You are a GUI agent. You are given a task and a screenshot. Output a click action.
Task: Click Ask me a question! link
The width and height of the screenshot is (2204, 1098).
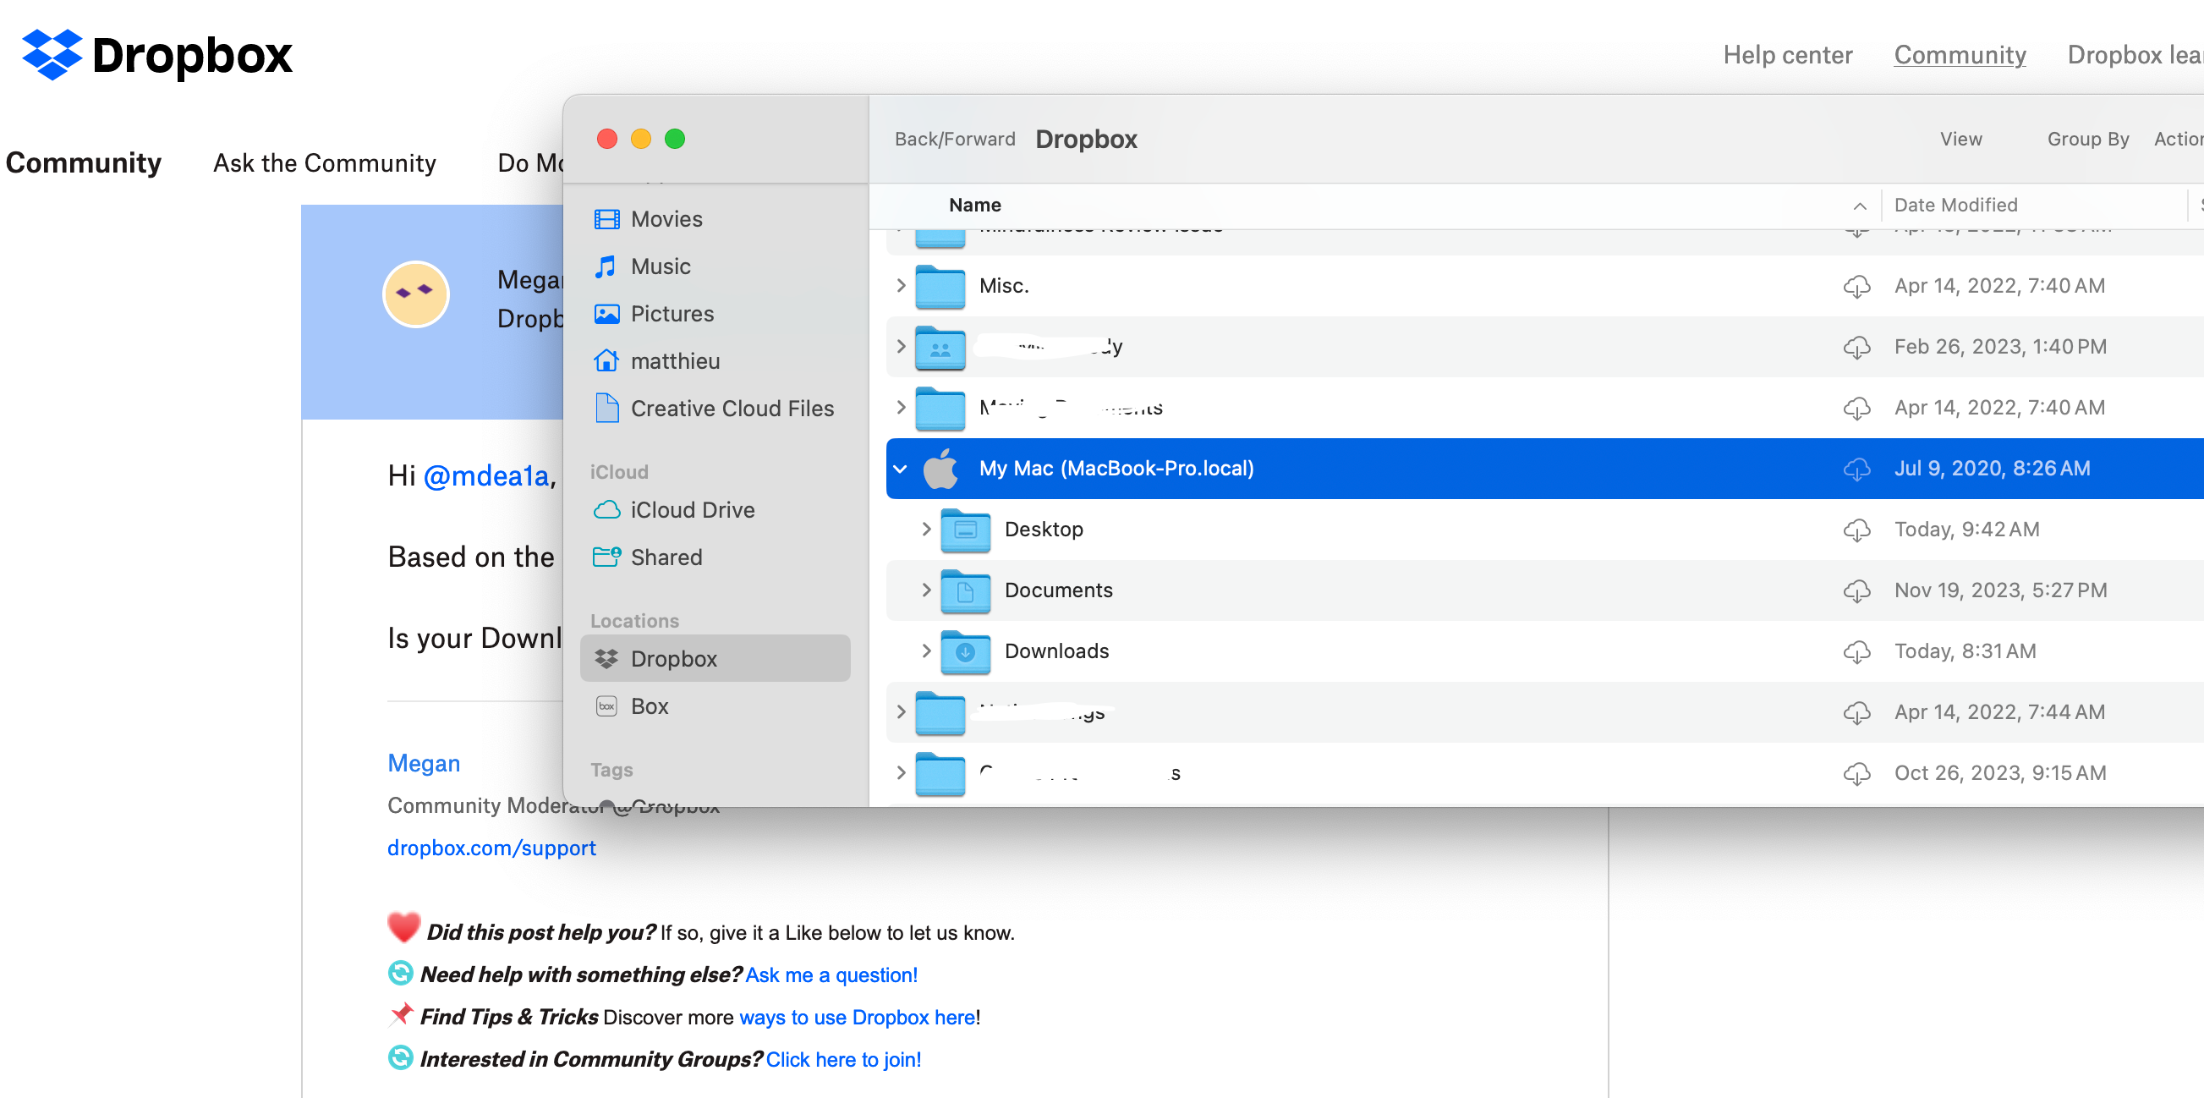[831, 974]
